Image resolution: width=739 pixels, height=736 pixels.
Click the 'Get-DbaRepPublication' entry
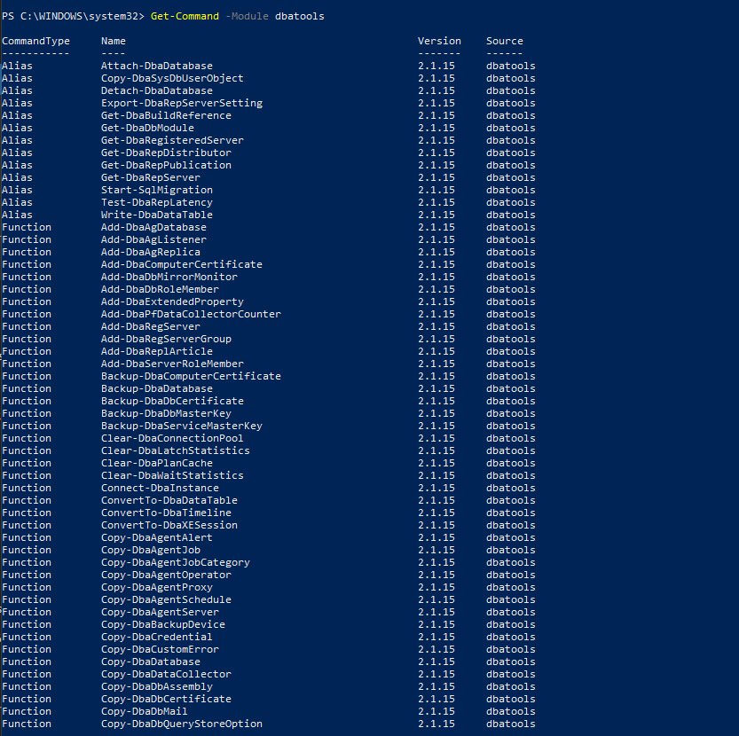coord(167,165)
